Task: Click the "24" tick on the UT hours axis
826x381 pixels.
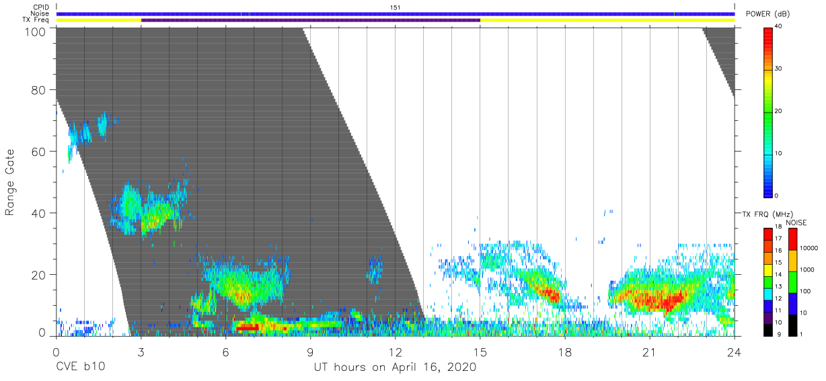Action: coord(734,352)
